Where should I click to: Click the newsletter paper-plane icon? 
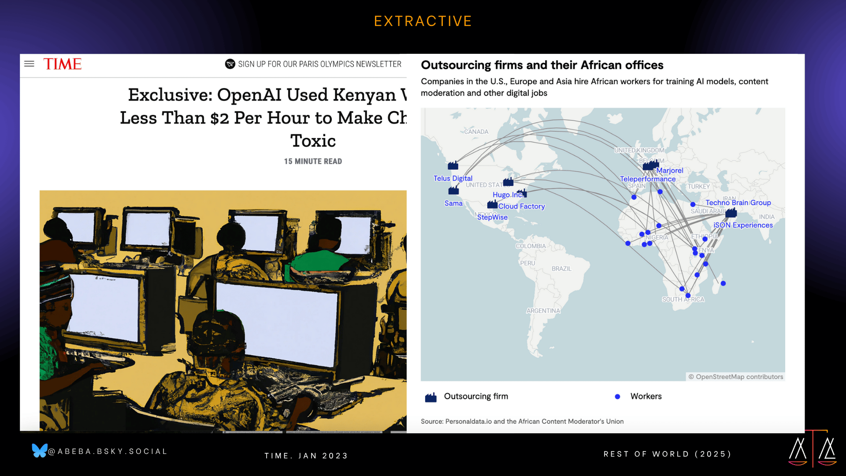coord(230,64)
